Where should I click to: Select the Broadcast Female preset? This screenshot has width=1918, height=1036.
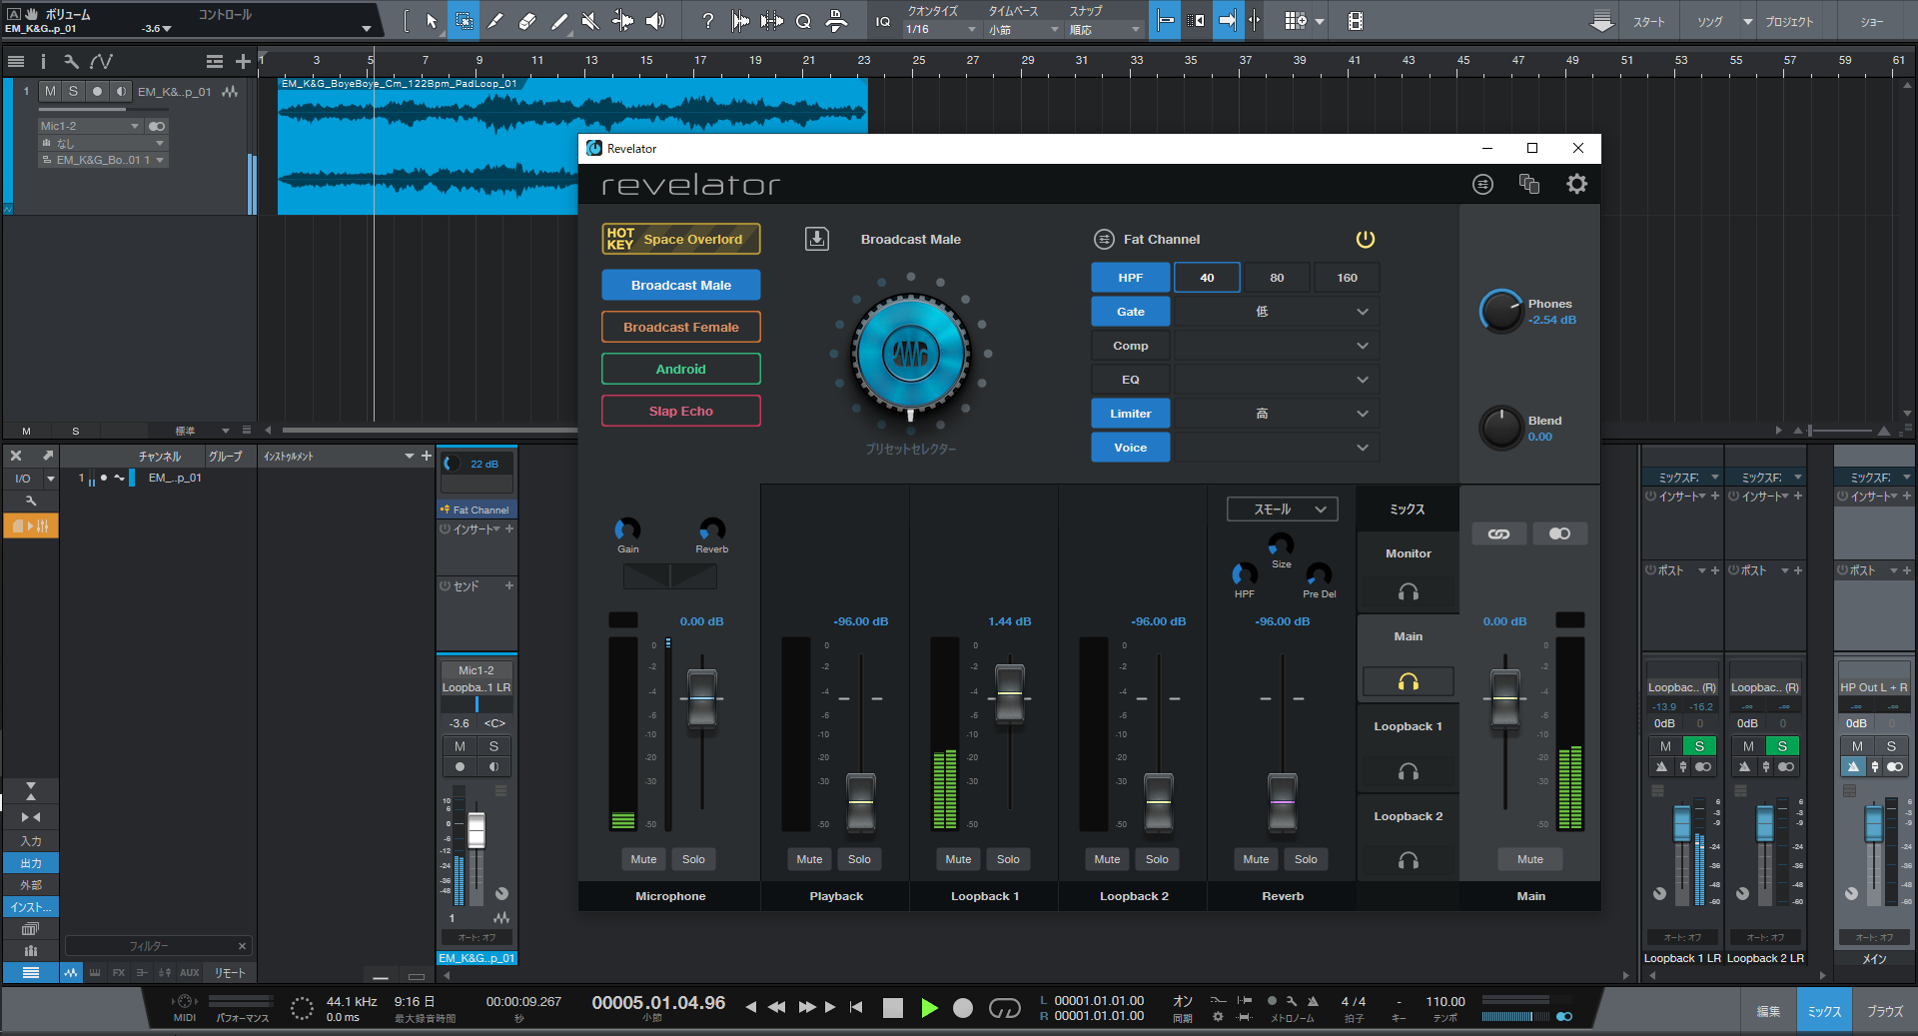coord(681,327)
